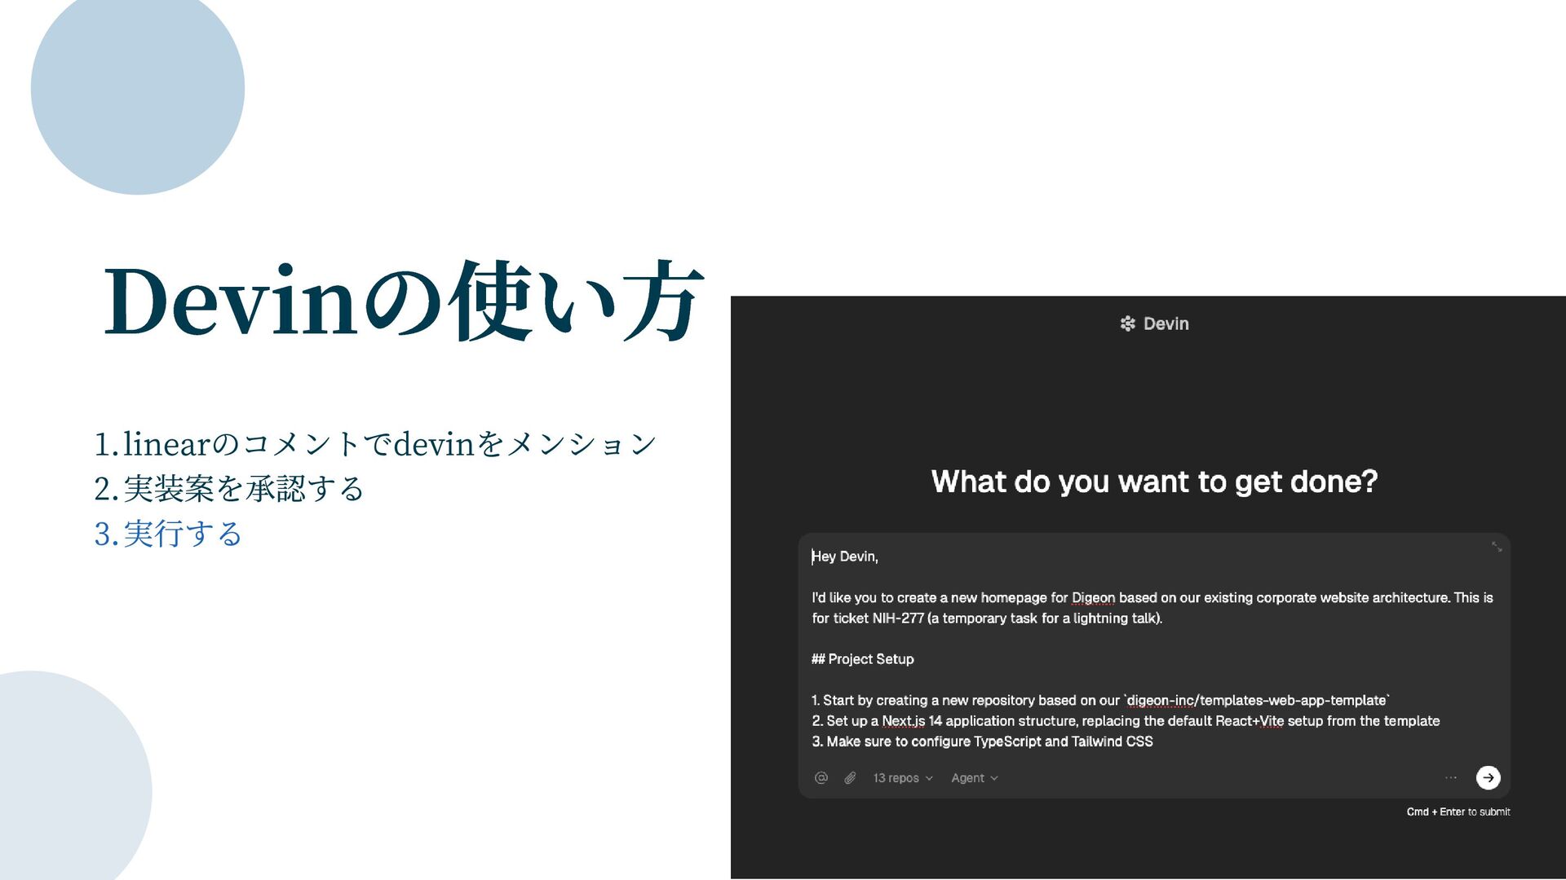The width and height of the screenshot is (1566, 880).
Task: Click the three-dot more options icon
Action: pyautogui.click(x=1451, y=778)
